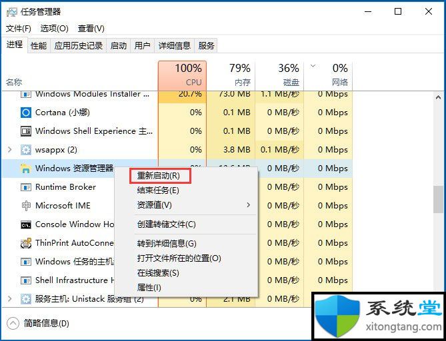Click the Windows 任务的主机 process icon
Viewport: 446px width, 341px height.
(x=26, y=262)
